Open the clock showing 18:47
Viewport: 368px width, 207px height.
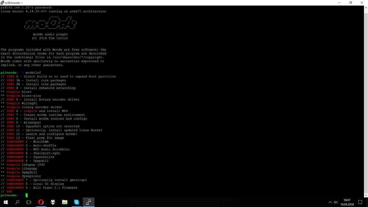coord(347,202)
